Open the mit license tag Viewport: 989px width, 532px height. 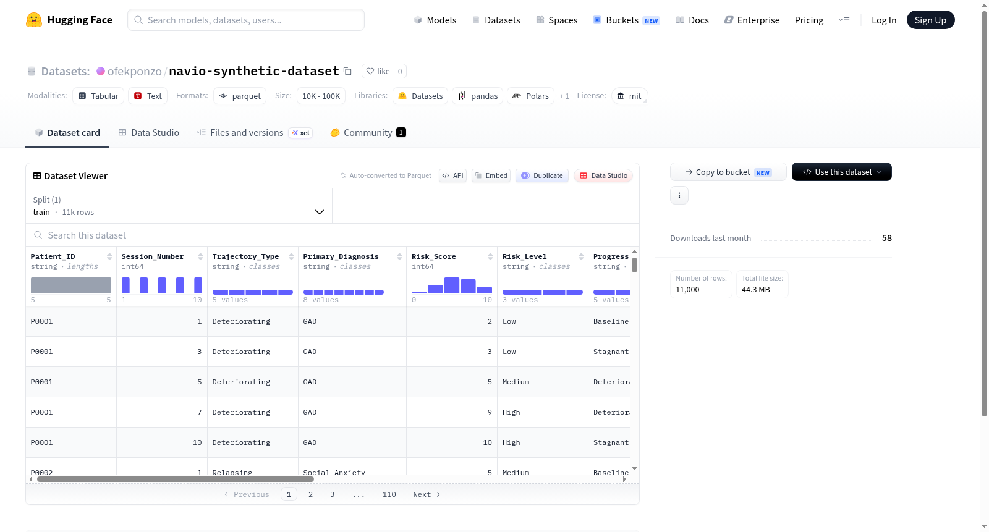tap(629, 96)
